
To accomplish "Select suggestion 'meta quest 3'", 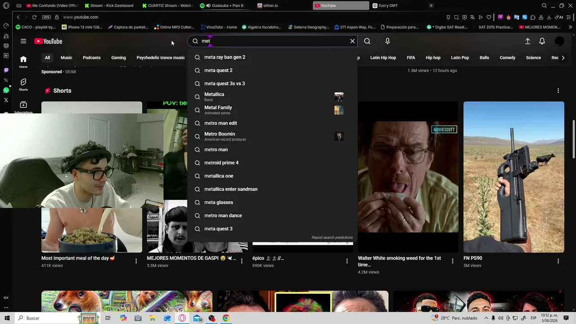I will pos(272,229).
